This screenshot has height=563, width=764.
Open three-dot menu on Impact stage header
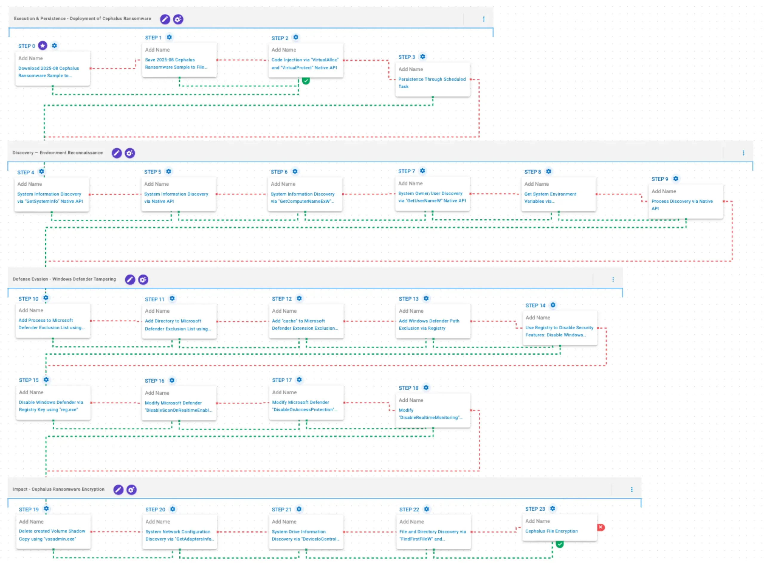pos(632,490)
